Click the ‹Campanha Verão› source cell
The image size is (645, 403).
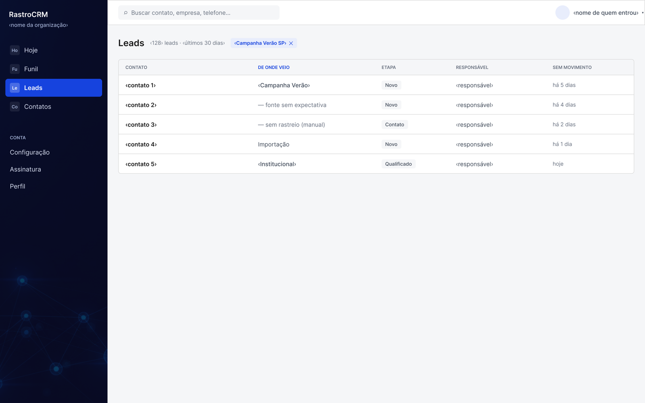(x=284, y=85)
